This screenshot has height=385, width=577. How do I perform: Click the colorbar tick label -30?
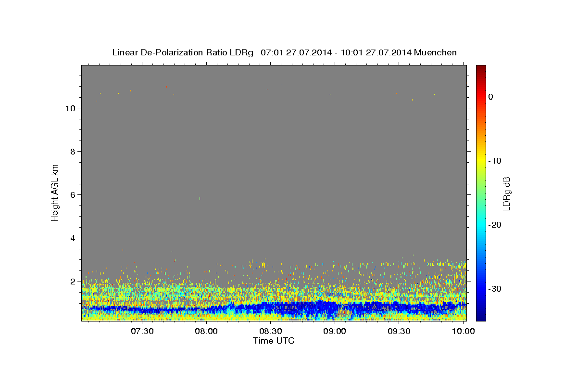[495, 289]
